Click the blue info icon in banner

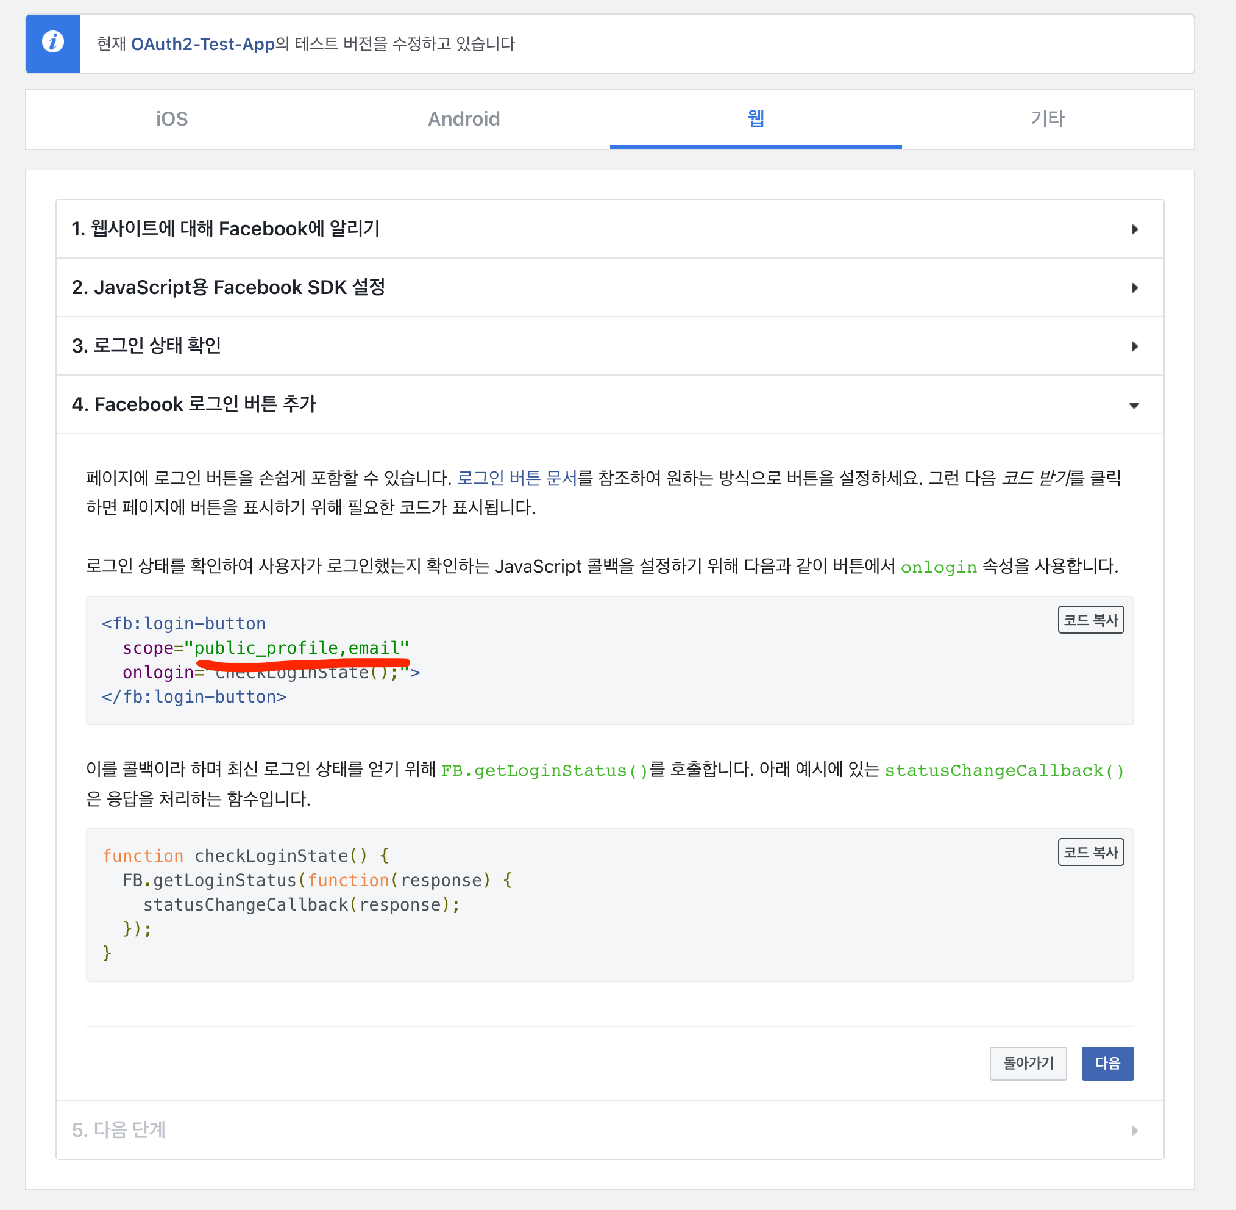point(52,43)
